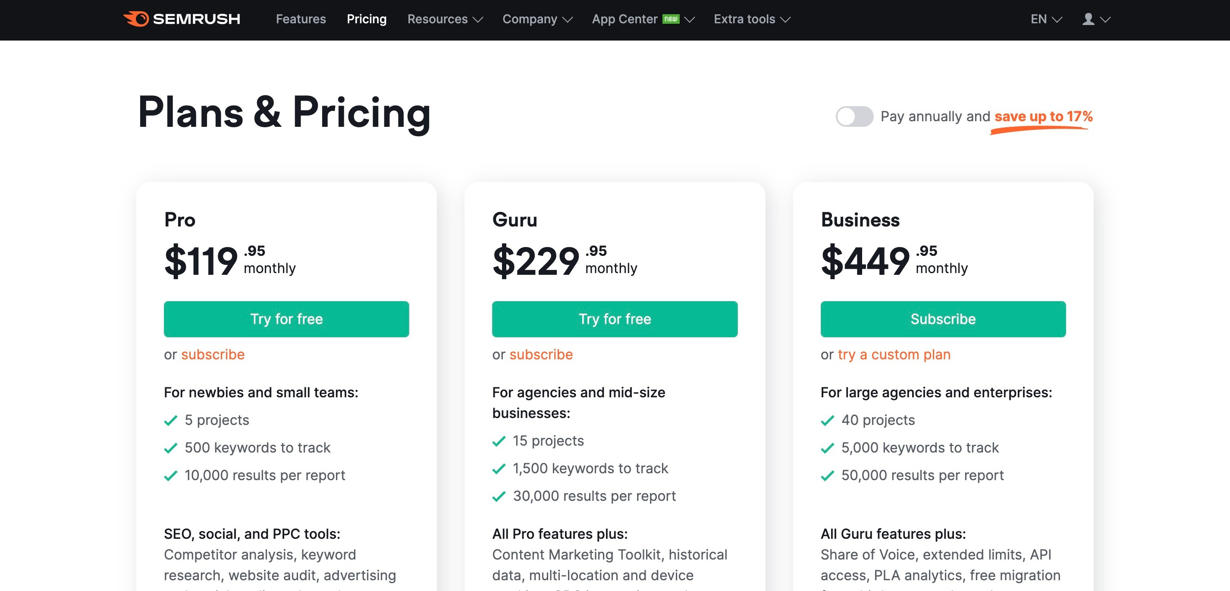Click the Guru plan title

click(x=515, y=220)
